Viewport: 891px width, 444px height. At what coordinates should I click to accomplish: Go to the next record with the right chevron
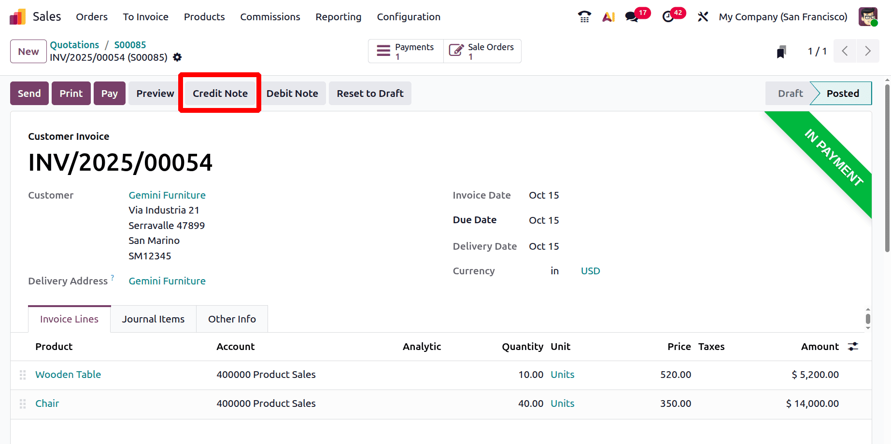tap(868, 51)
